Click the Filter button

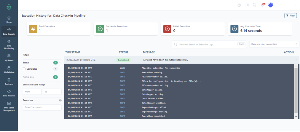[290, 15]
